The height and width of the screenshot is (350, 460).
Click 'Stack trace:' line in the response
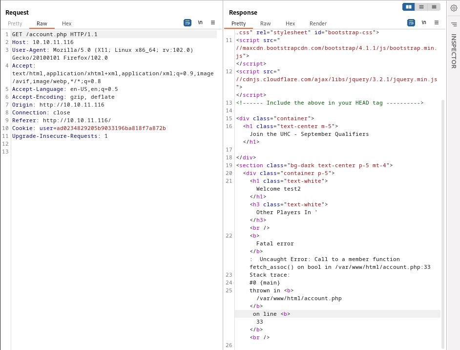270,275
